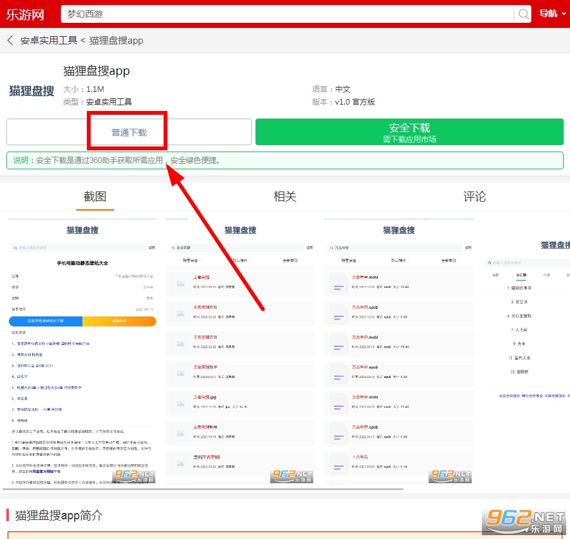Click the 类型 value 安卓实用工具
Viewport: 570px width, 539px height.
pyautogui.click(x=108, y=101)
